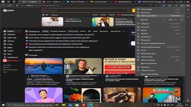Open 'Загрузки' downloads menu entry
191x107 pixels.
(160, 34)
